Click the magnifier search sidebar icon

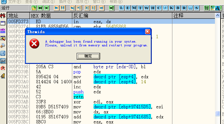(x=3, y=46)
